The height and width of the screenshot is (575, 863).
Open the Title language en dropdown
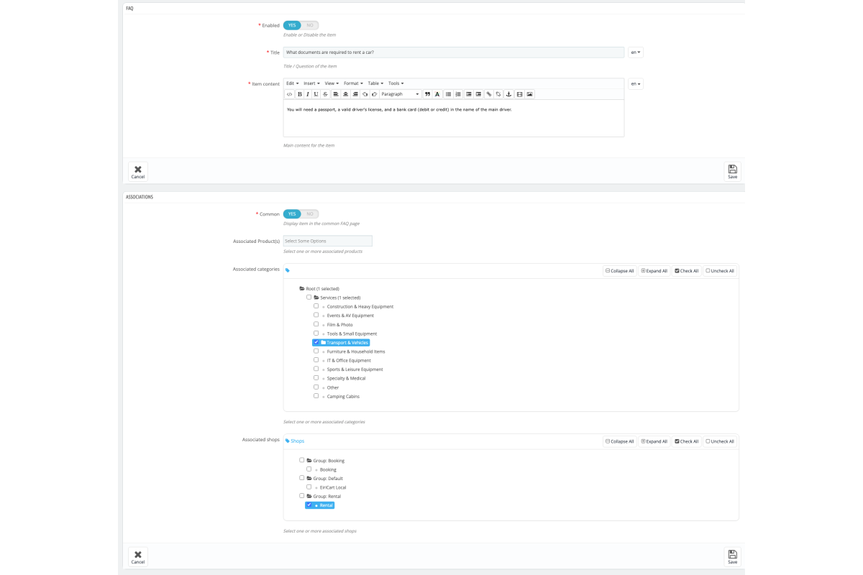point(636,52)
